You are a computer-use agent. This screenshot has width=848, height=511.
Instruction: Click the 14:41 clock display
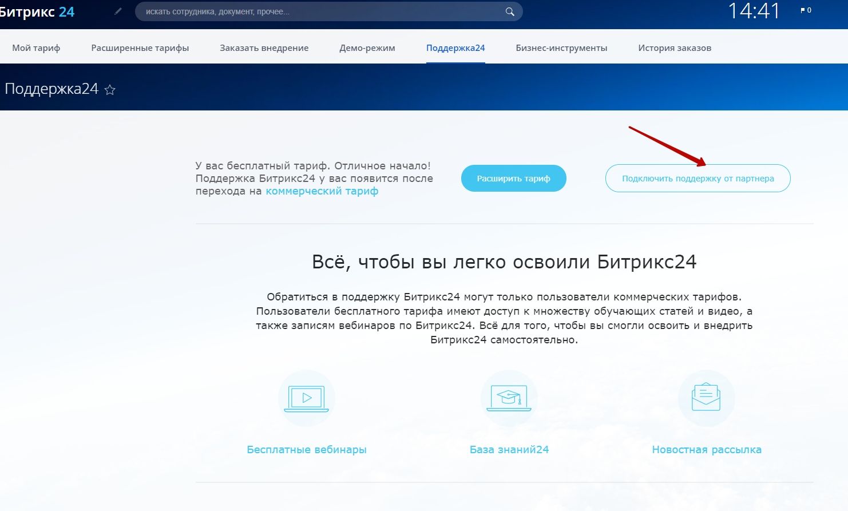pos(754,11)
